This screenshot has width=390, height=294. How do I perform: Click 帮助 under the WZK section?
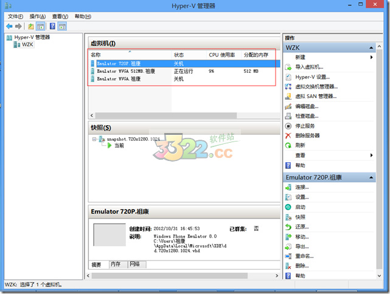pyautogui.click(x=300, y=165)
